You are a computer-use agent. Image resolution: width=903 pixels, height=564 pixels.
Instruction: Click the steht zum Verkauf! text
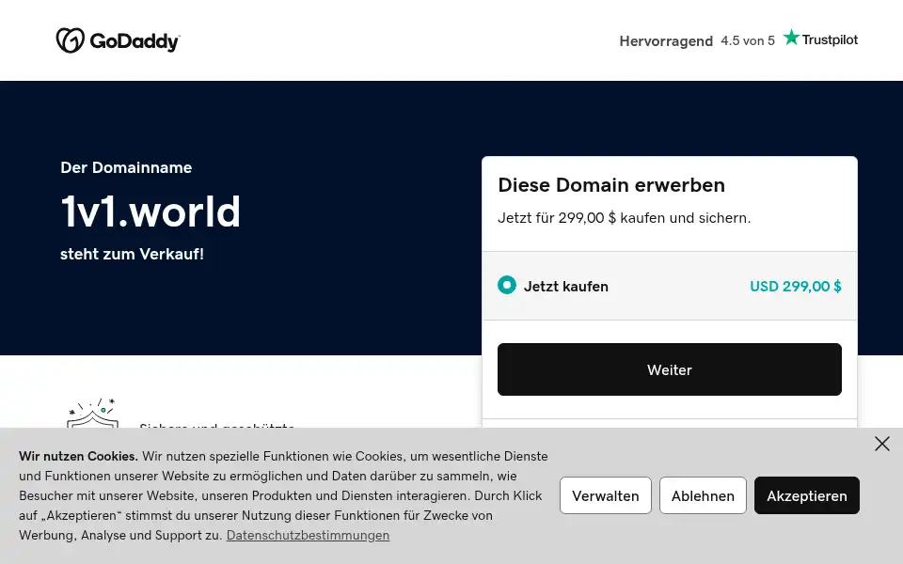pos(132,254)
